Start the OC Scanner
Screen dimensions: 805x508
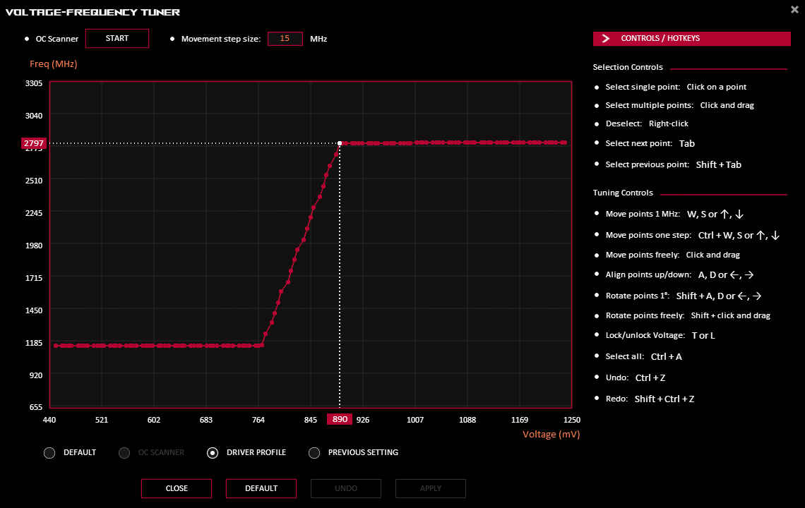tap(117, 38)
